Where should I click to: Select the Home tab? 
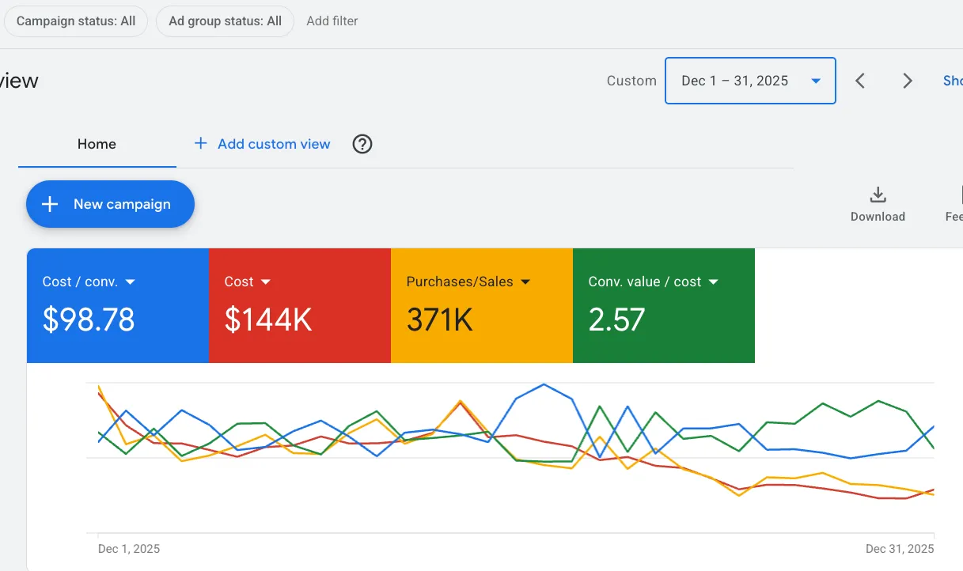tap(97, 144)
